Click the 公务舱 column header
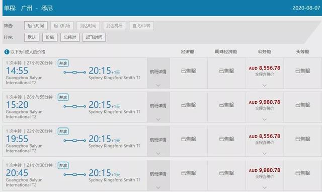 pos(264,51)
